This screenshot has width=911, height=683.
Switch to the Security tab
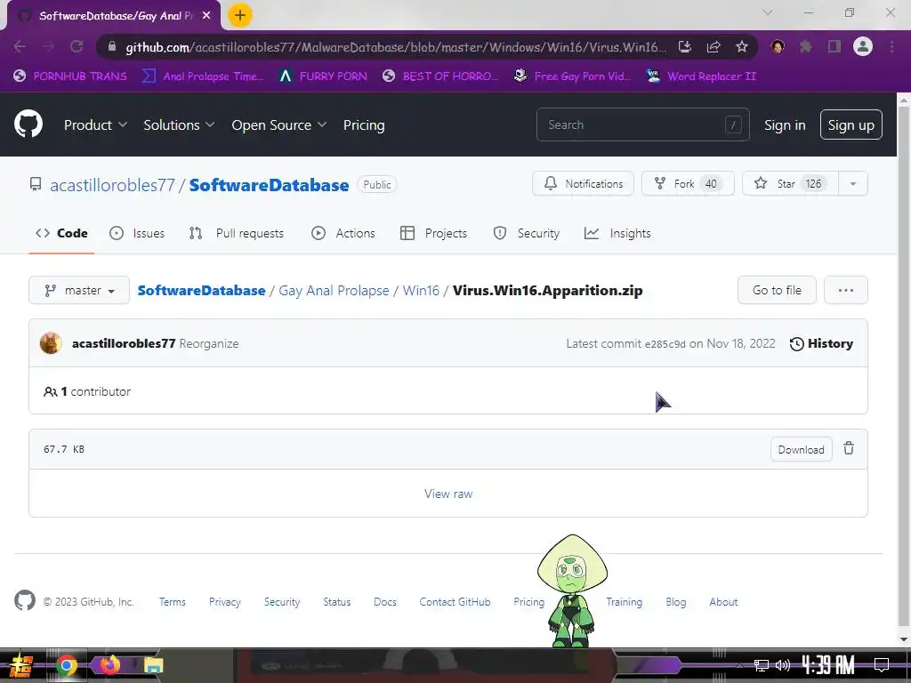pos(526,233)
